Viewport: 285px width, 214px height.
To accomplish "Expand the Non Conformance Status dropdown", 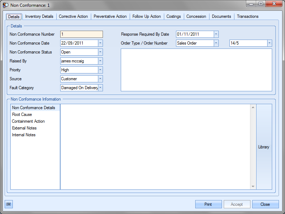I will pos(100,52).
